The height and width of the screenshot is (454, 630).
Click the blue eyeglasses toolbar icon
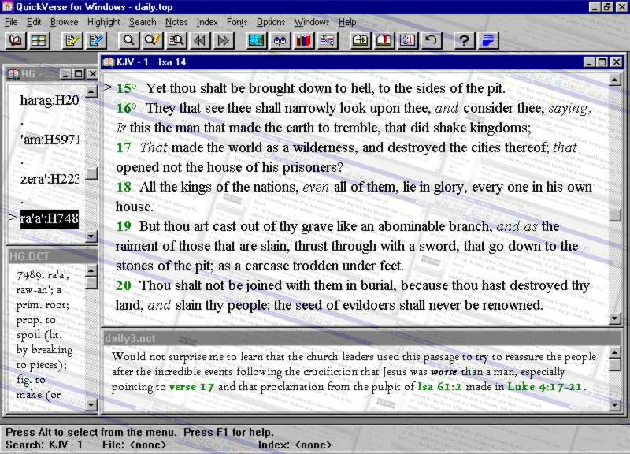[280, 41]
